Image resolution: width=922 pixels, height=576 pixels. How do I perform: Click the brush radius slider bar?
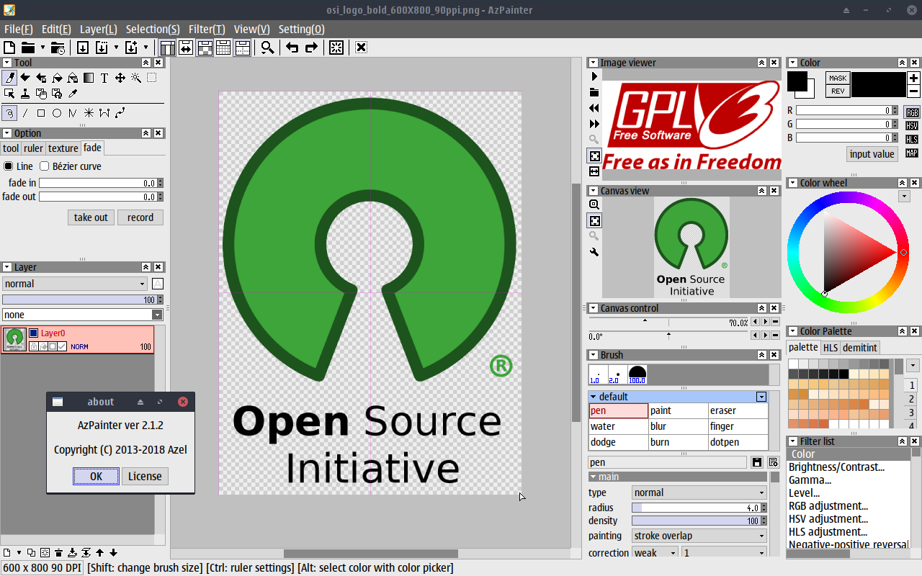(699, 508)
